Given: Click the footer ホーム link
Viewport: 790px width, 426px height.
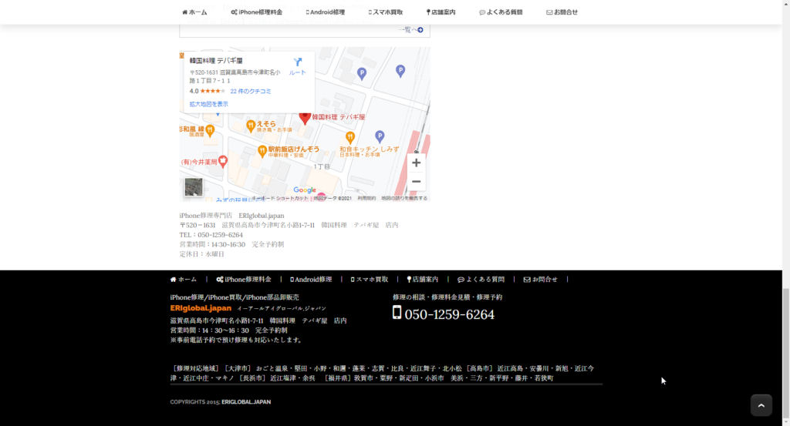Looking at the screenshot, I should pyautogui.click(x=184, y=280).
